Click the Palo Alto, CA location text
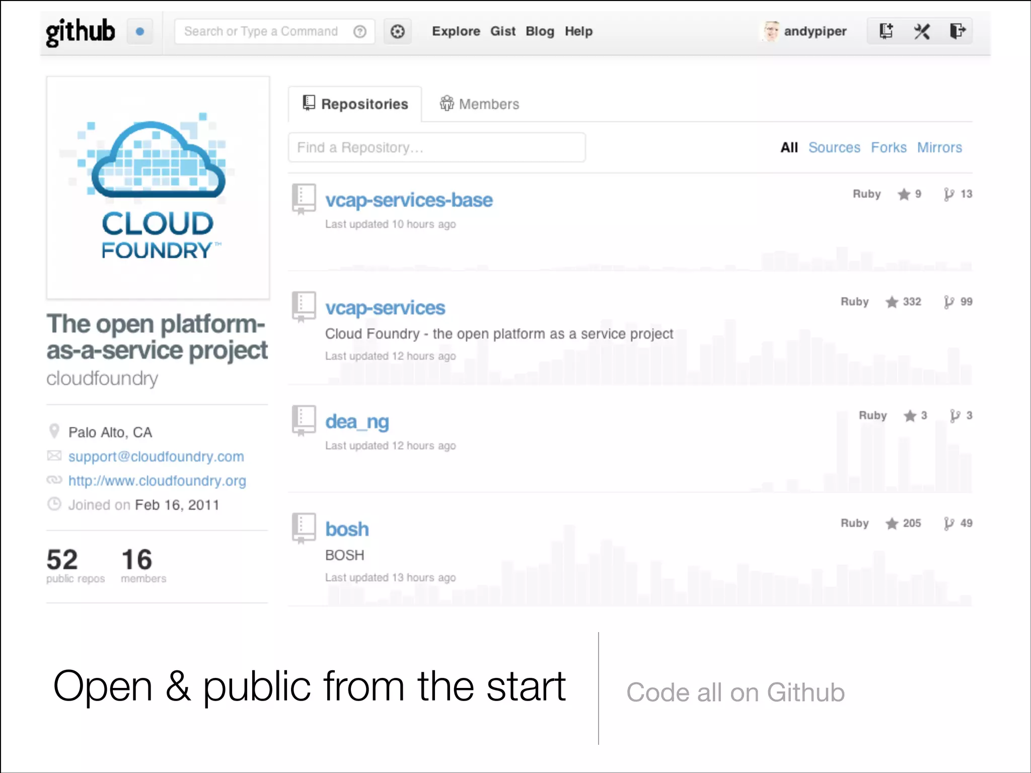Screen dimensions: 1031x773 click(110, 432)
